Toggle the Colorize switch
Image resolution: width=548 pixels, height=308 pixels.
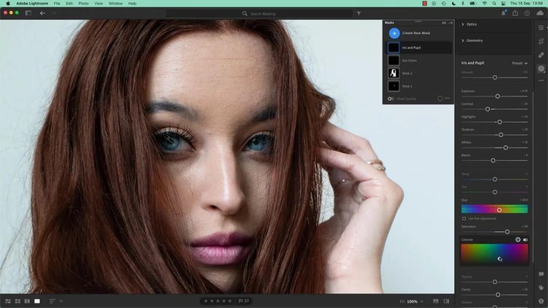click(x=525, y=240)
